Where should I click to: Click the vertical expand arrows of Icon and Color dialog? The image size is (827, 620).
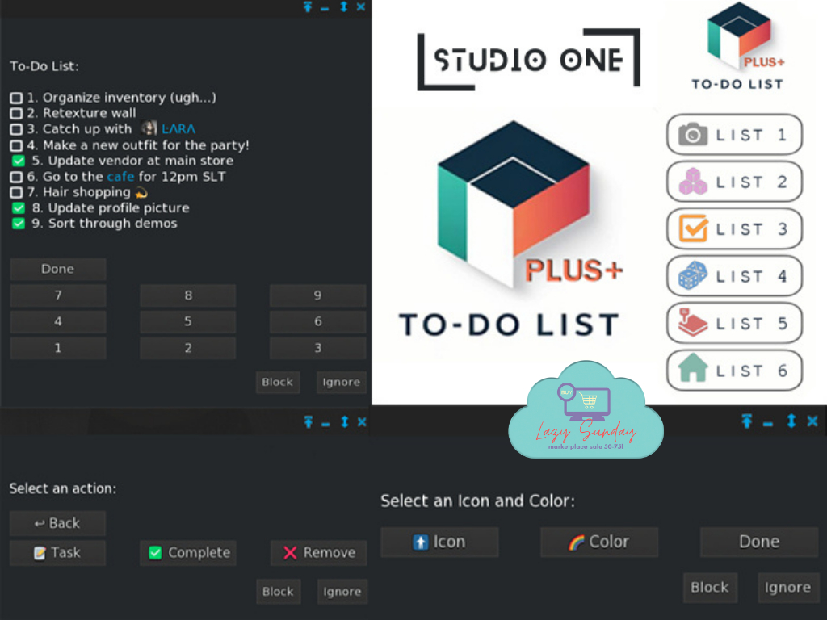coord(791,421)
